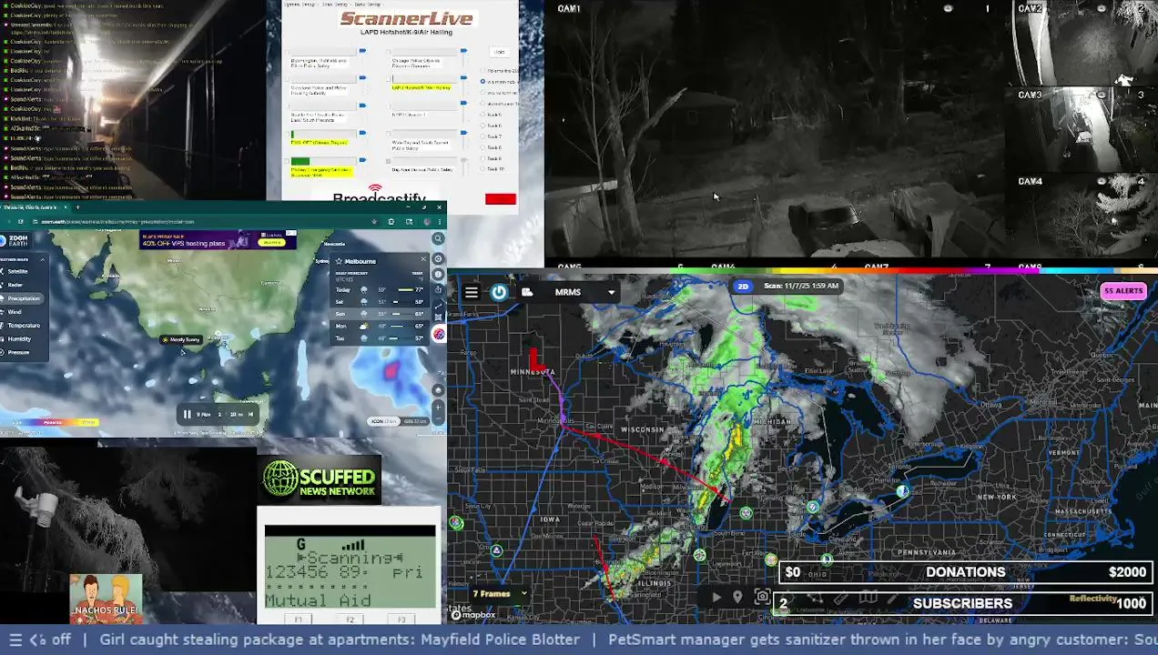Switch to Temperature map layer
This screenshot has width=1158, height=655.
click(24, 326)
